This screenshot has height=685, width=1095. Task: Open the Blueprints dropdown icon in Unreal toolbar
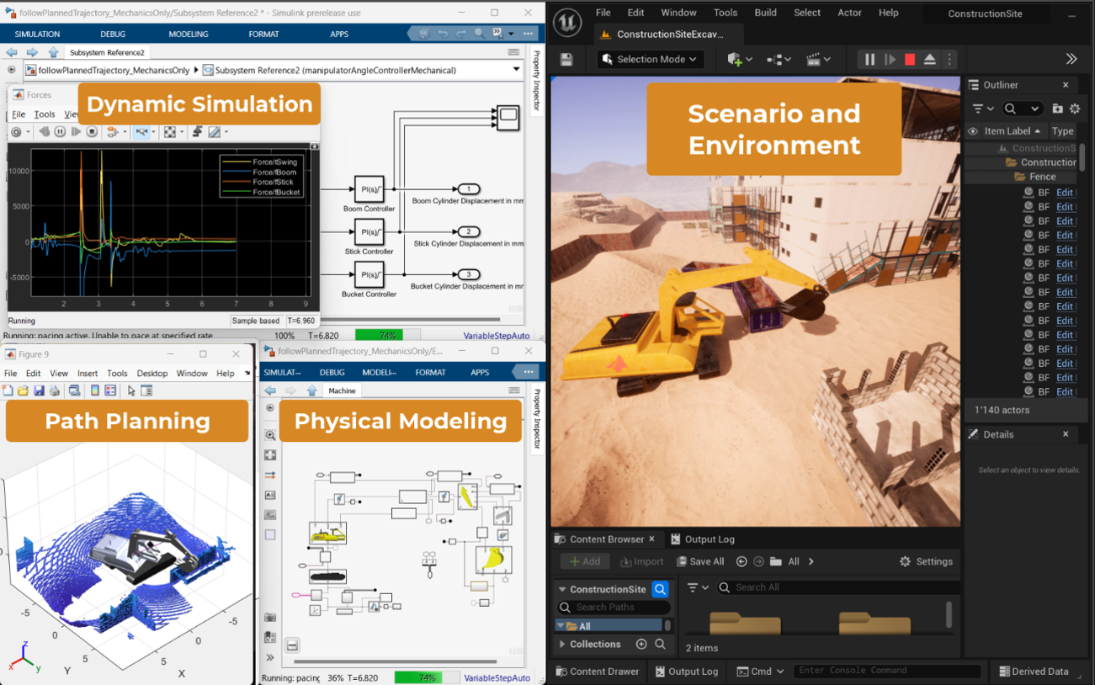coord(779,60)
